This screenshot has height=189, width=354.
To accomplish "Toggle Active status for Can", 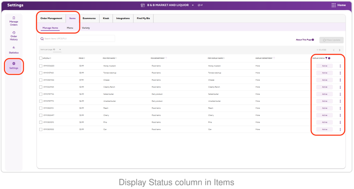I will click(x=325, y=129).
